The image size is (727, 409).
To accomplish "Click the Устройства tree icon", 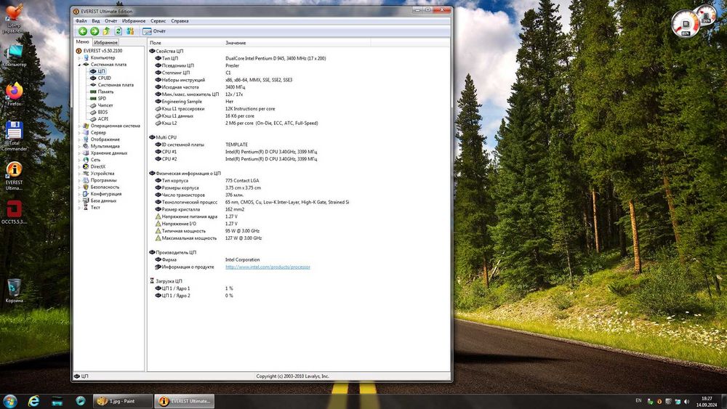I will coord(86,173).
